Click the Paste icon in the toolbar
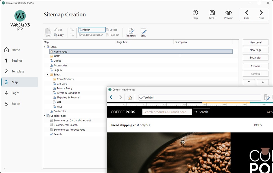This screenshot has width=273, height=173. coord(47,32)
